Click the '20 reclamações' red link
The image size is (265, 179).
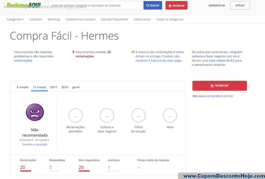(x=93, y=54)
